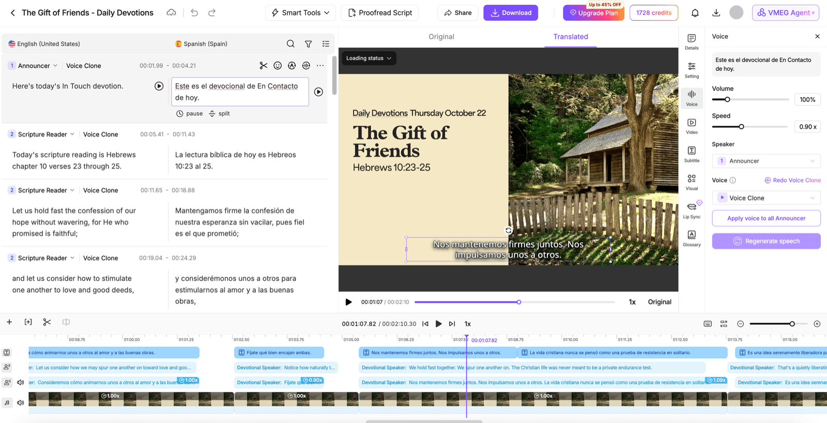Zoom in the timeline with plus icon
Viewport: 827px width, 423px height.
pyautogui.click(x=817, y=324)
